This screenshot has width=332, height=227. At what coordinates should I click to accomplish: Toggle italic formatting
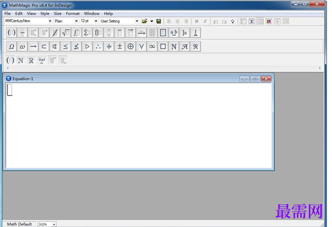pyautogui.click(x=205, y=21)
